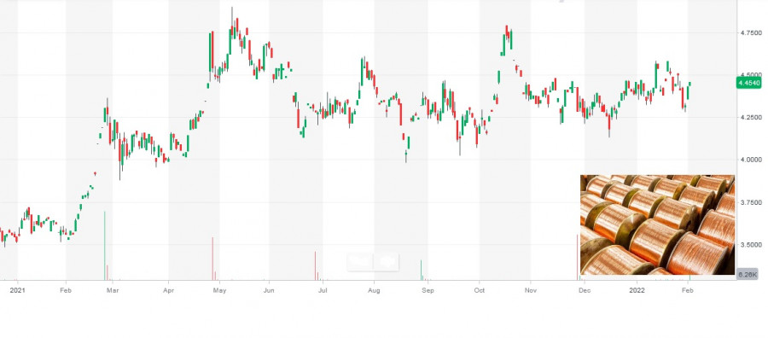The width and height of the screenshot is (768, 338).
Task: Click the Jun label on time axis
Action: coord(269,290)
